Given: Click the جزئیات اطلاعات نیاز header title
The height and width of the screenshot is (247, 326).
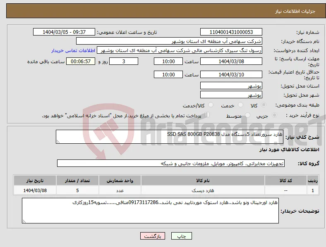Looking at the screenshot, I should click(x=295, y=11).
